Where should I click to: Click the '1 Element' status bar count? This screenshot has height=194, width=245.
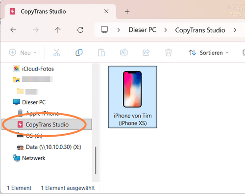pos(19,188)
